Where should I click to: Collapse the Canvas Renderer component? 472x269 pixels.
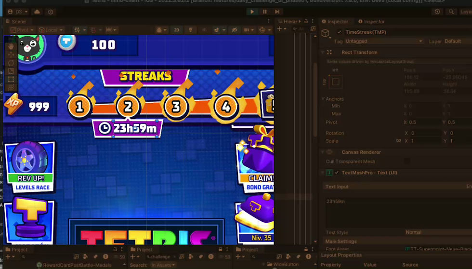point(322,152)
